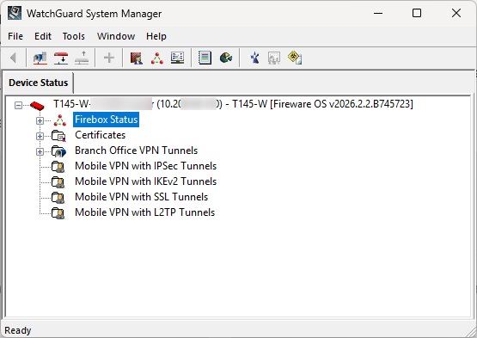
Task: Click the grayed icon right of the wizard
Action: point(274,58)
